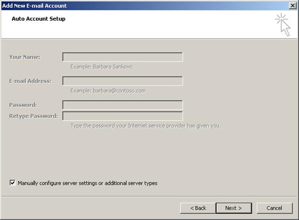Uncheck Manually configure server settings checkbox
Viewport: 299px width, 220px height.
tap(12, 183)
